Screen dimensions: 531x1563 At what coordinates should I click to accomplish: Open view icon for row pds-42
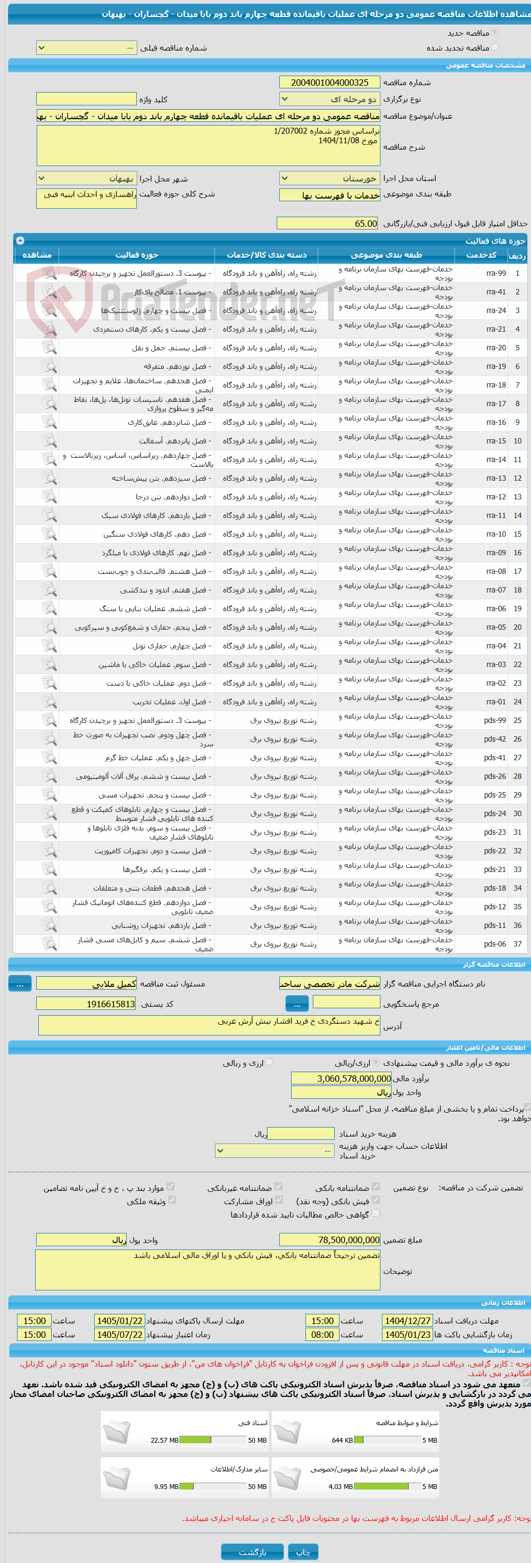(x=48, y=738)
